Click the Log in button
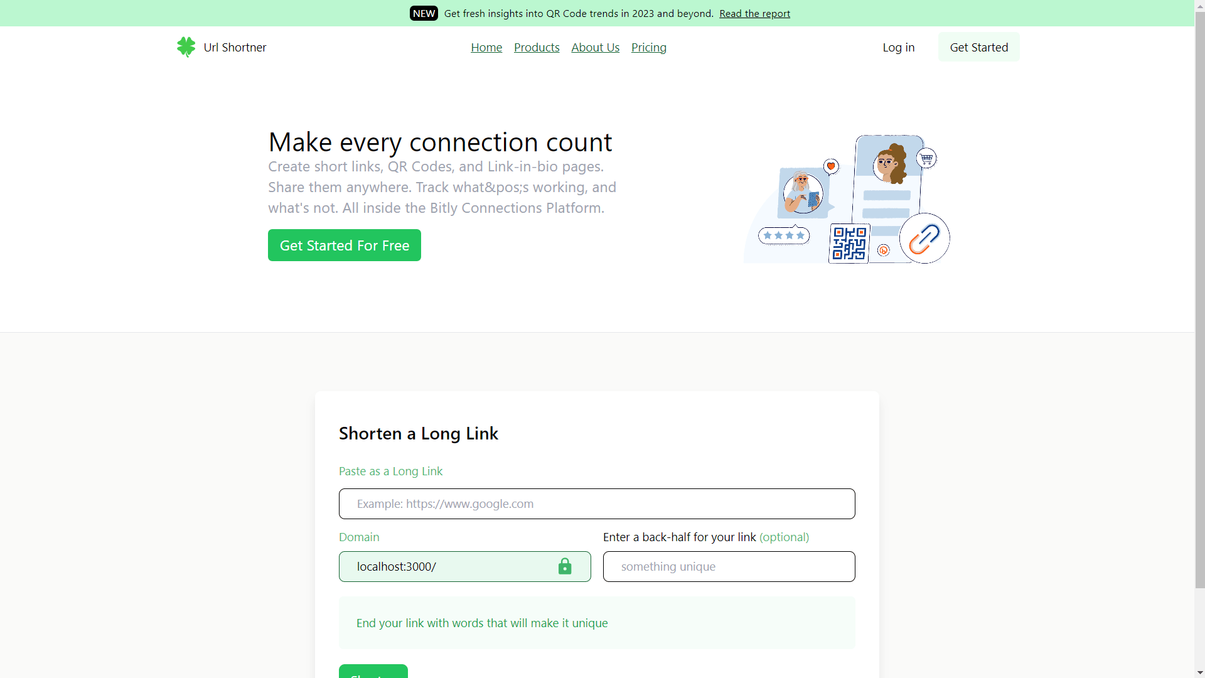Screen dimensions: 1205x678 point(898,46)
